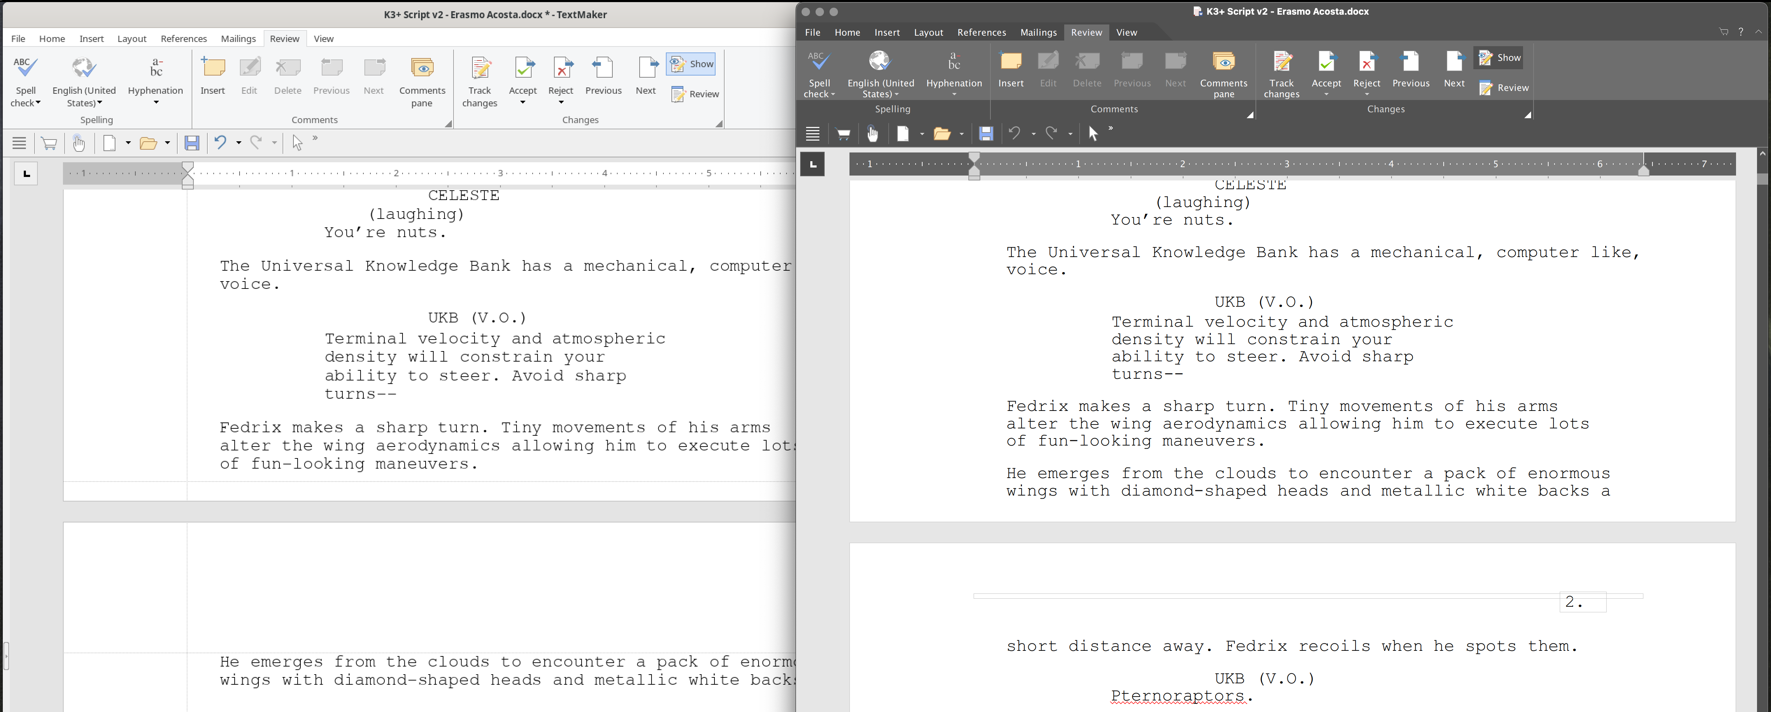
Task: Click touch mode hand icon in light toolbar
Action: click(x=79, y=143)
